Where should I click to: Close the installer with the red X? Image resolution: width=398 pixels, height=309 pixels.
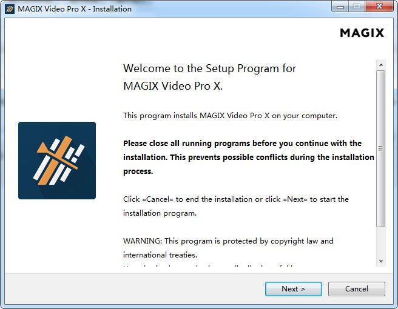point(379,7)
